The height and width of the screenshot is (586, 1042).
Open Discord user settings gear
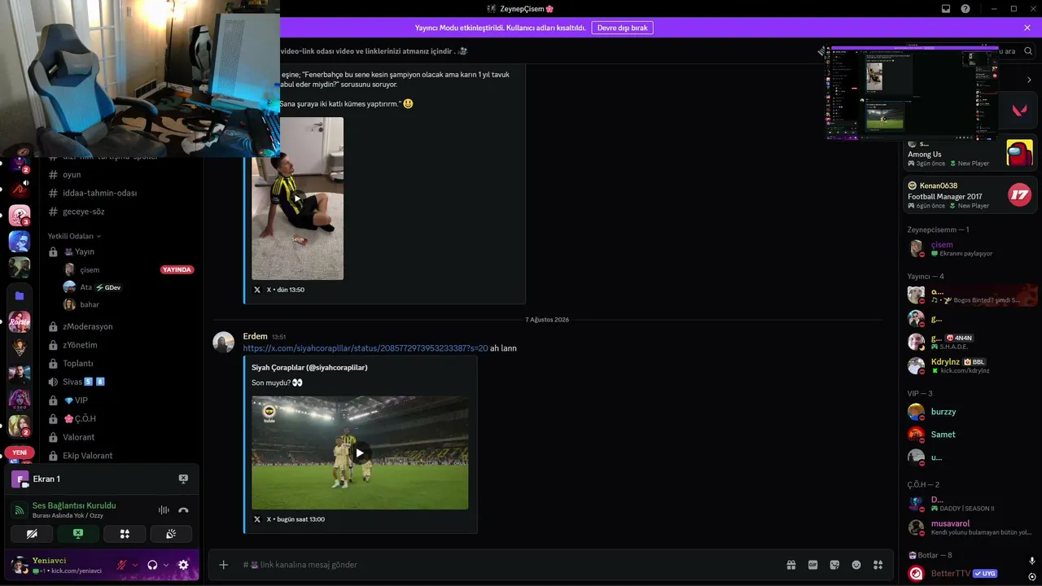pyautogui.click(x=183, y=565)
